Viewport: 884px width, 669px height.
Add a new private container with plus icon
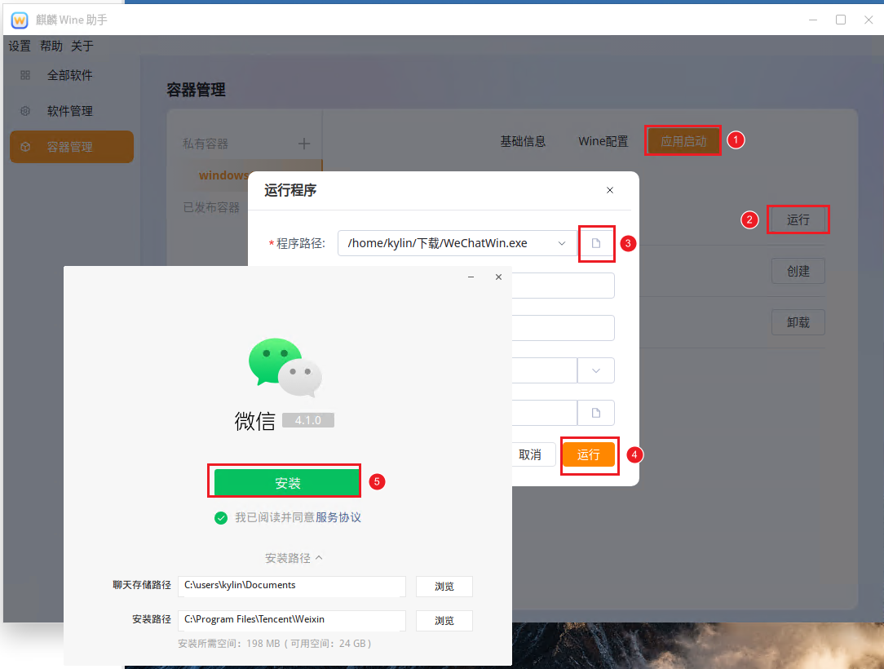click(x=304, y=144)
